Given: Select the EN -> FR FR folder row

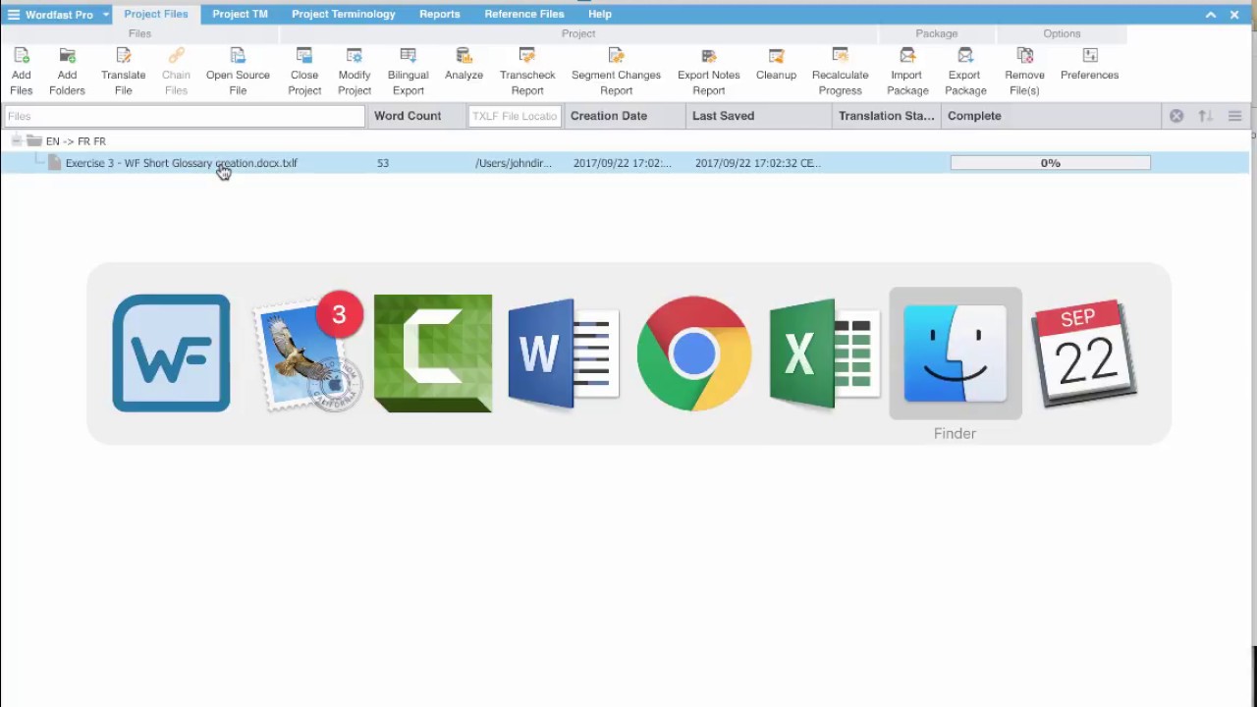Looking at the screenshot, I should pos(625,141).
